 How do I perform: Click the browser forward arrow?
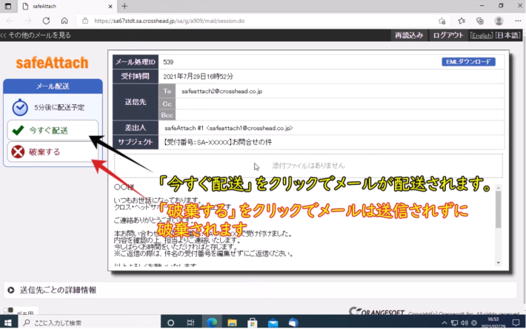click(x=28, y=21)
